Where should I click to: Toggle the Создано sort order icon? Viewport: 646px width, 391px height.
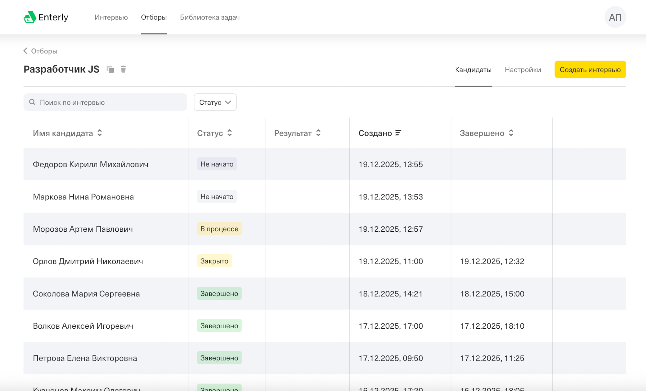(x=398, y=133)
